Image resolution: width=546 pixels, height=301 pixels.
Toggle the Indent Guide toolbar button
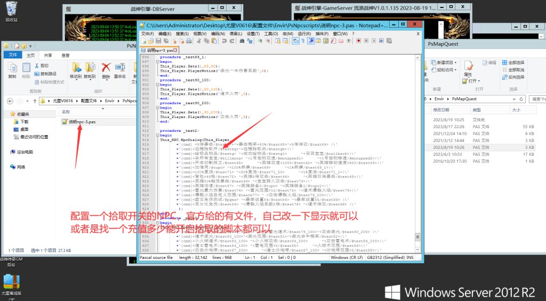pyautogui.click(x=311, y=41)
